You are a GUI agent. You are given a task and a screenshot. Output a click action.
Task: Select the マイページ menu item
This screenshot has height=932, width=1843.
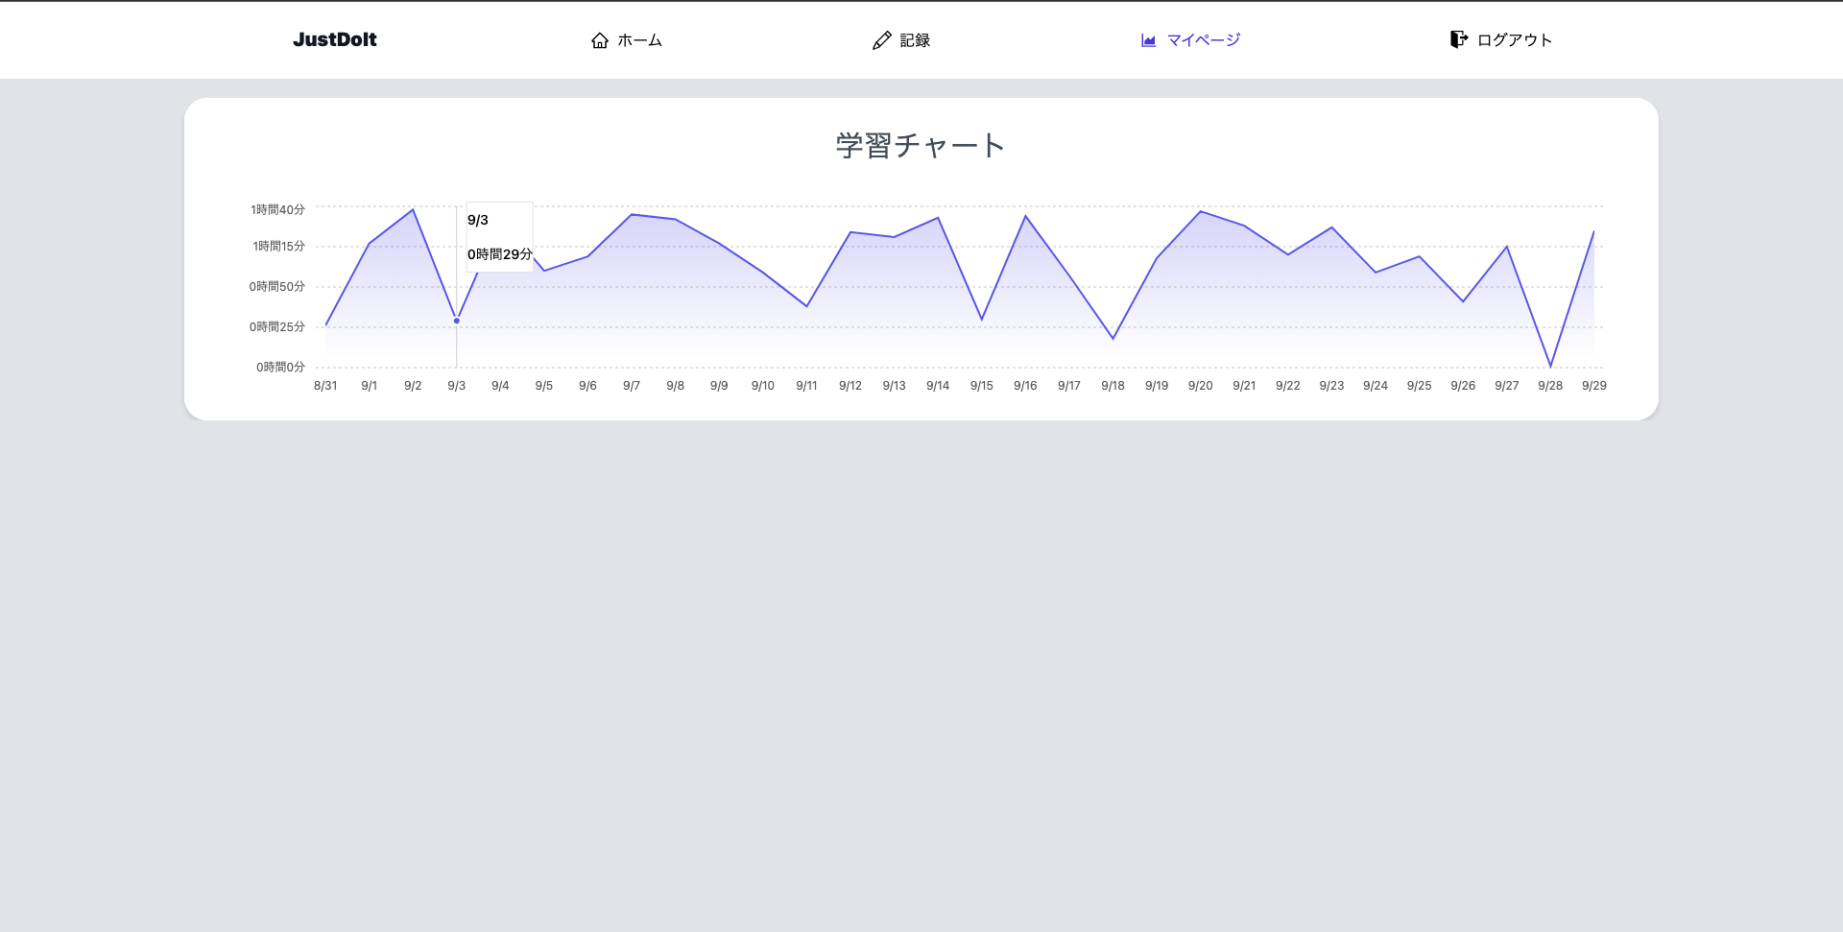tap(1190, 40)
